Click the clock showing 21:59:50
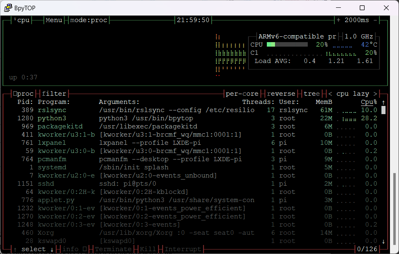The height and width of the screenshot is (254, 399). coord(193,20)
